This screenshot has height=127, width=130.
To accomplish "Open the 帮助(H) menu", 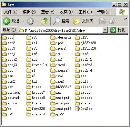I will 104,12.
